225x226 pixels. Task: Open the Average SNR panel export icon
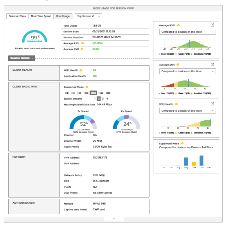point(212,64)
